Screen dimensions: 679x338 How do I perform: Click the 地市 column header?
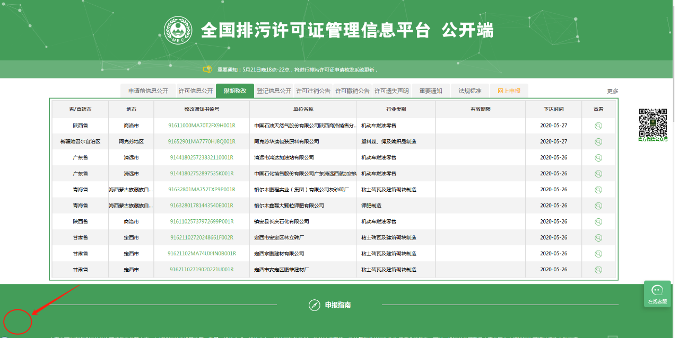pos(131,109)
